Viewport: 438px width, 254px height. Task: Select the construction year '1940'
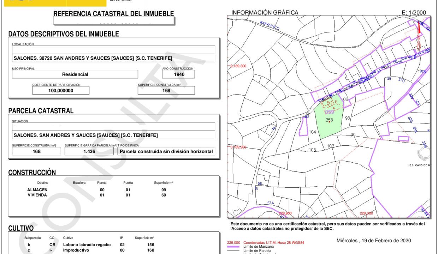pyautogui.click(x=179, y=74)
